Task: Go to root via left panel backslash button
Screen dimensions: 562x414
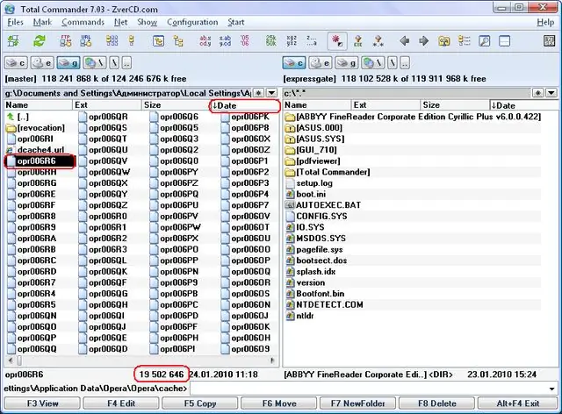Action: [x=115, y=63]
